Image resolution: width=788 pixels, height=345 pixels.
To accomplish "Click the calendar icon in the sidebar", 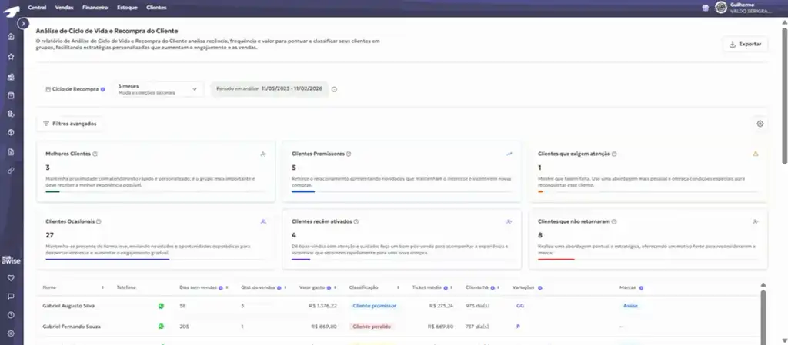I will [11, 95].
